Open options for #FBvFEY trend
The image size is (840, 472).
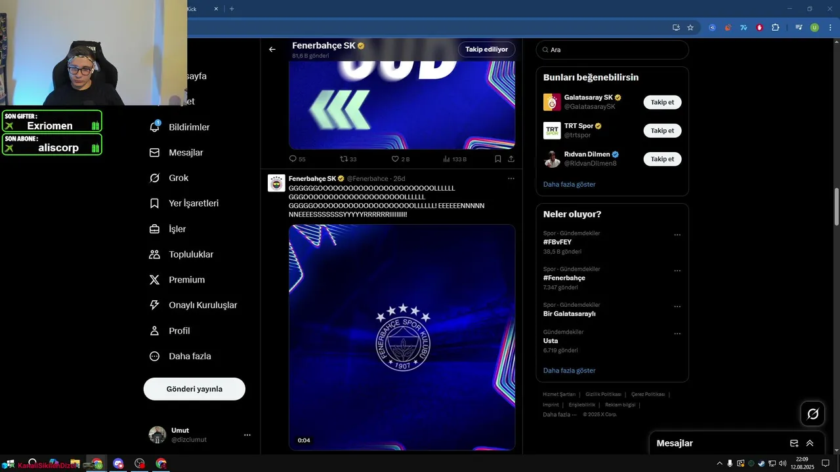(677, 235)
